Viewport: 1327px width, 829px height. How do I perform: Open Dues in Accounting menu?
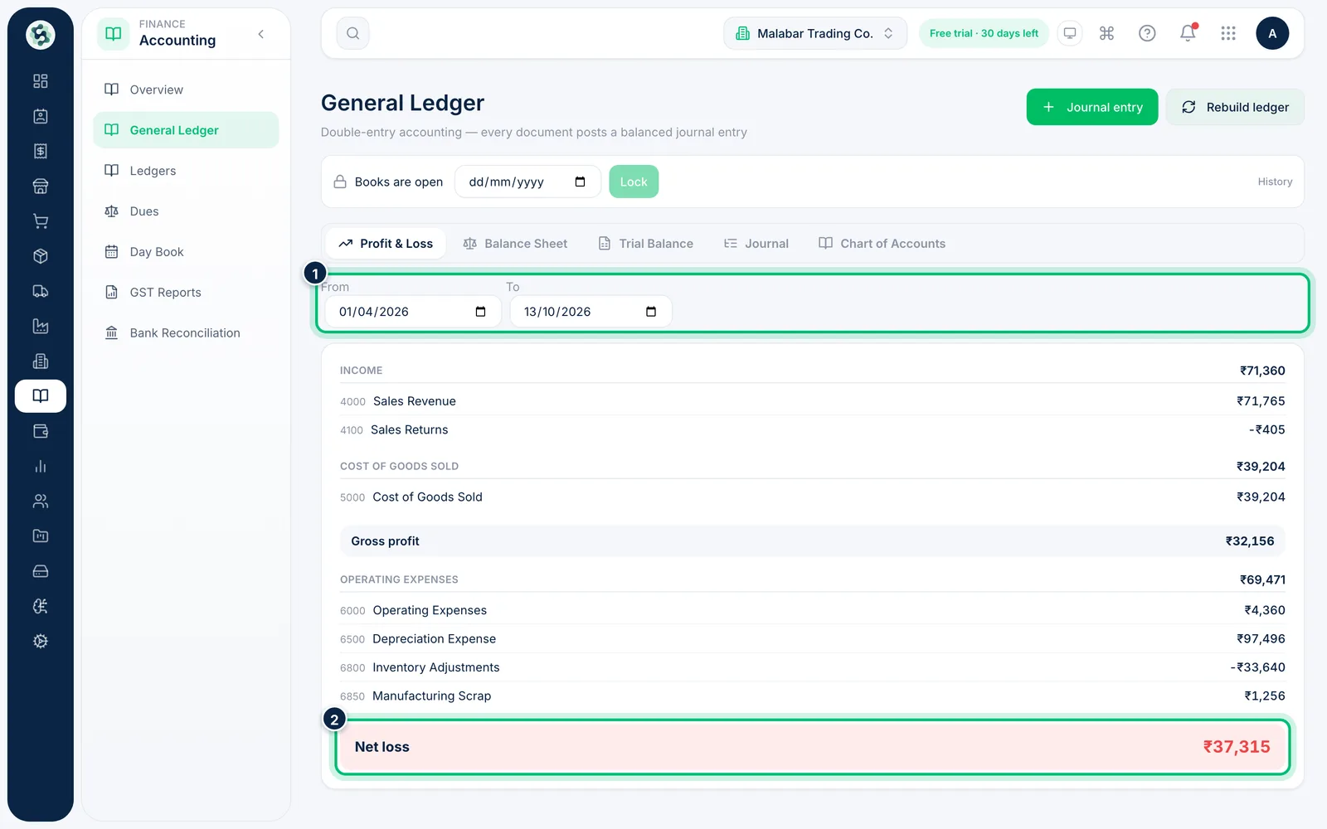click(186, 211)
